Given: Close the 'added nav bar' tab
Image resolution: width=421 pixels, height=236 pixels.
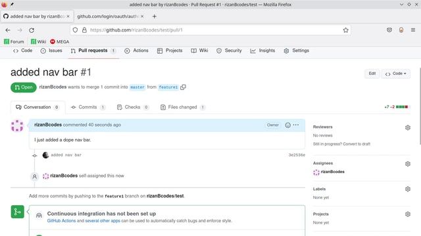Looking at the screenshot, I should coord(68,16).
